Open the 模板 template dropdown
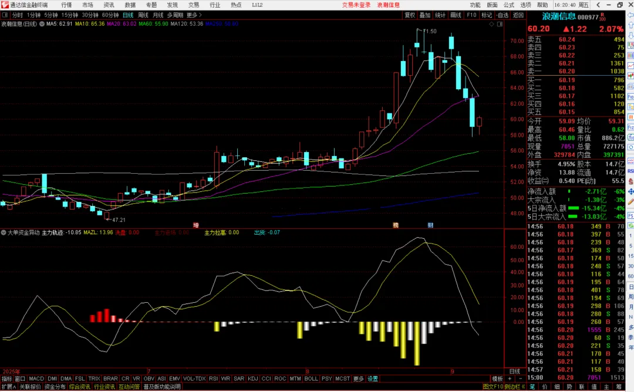The height and width of the screenshot is (392, 634). (x=497, y=379)
